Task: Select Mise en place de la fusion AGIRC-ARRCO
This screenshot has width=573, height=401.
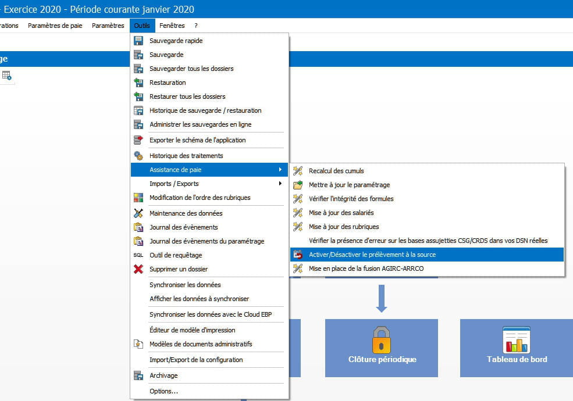Action: click(x=427, y=268)
